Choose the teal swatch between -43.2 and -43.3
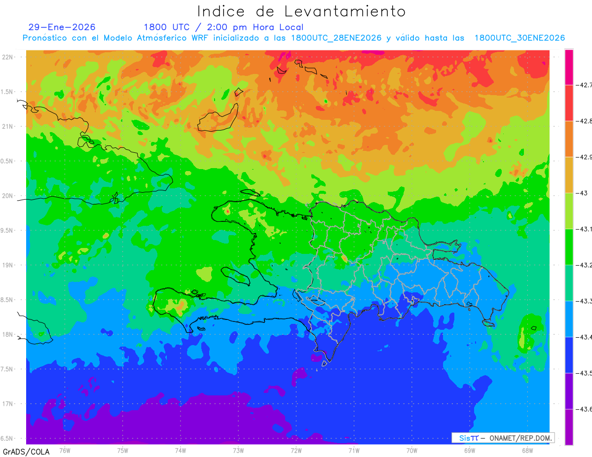Screen dimensions: 592x457 [x=569, y=282]
